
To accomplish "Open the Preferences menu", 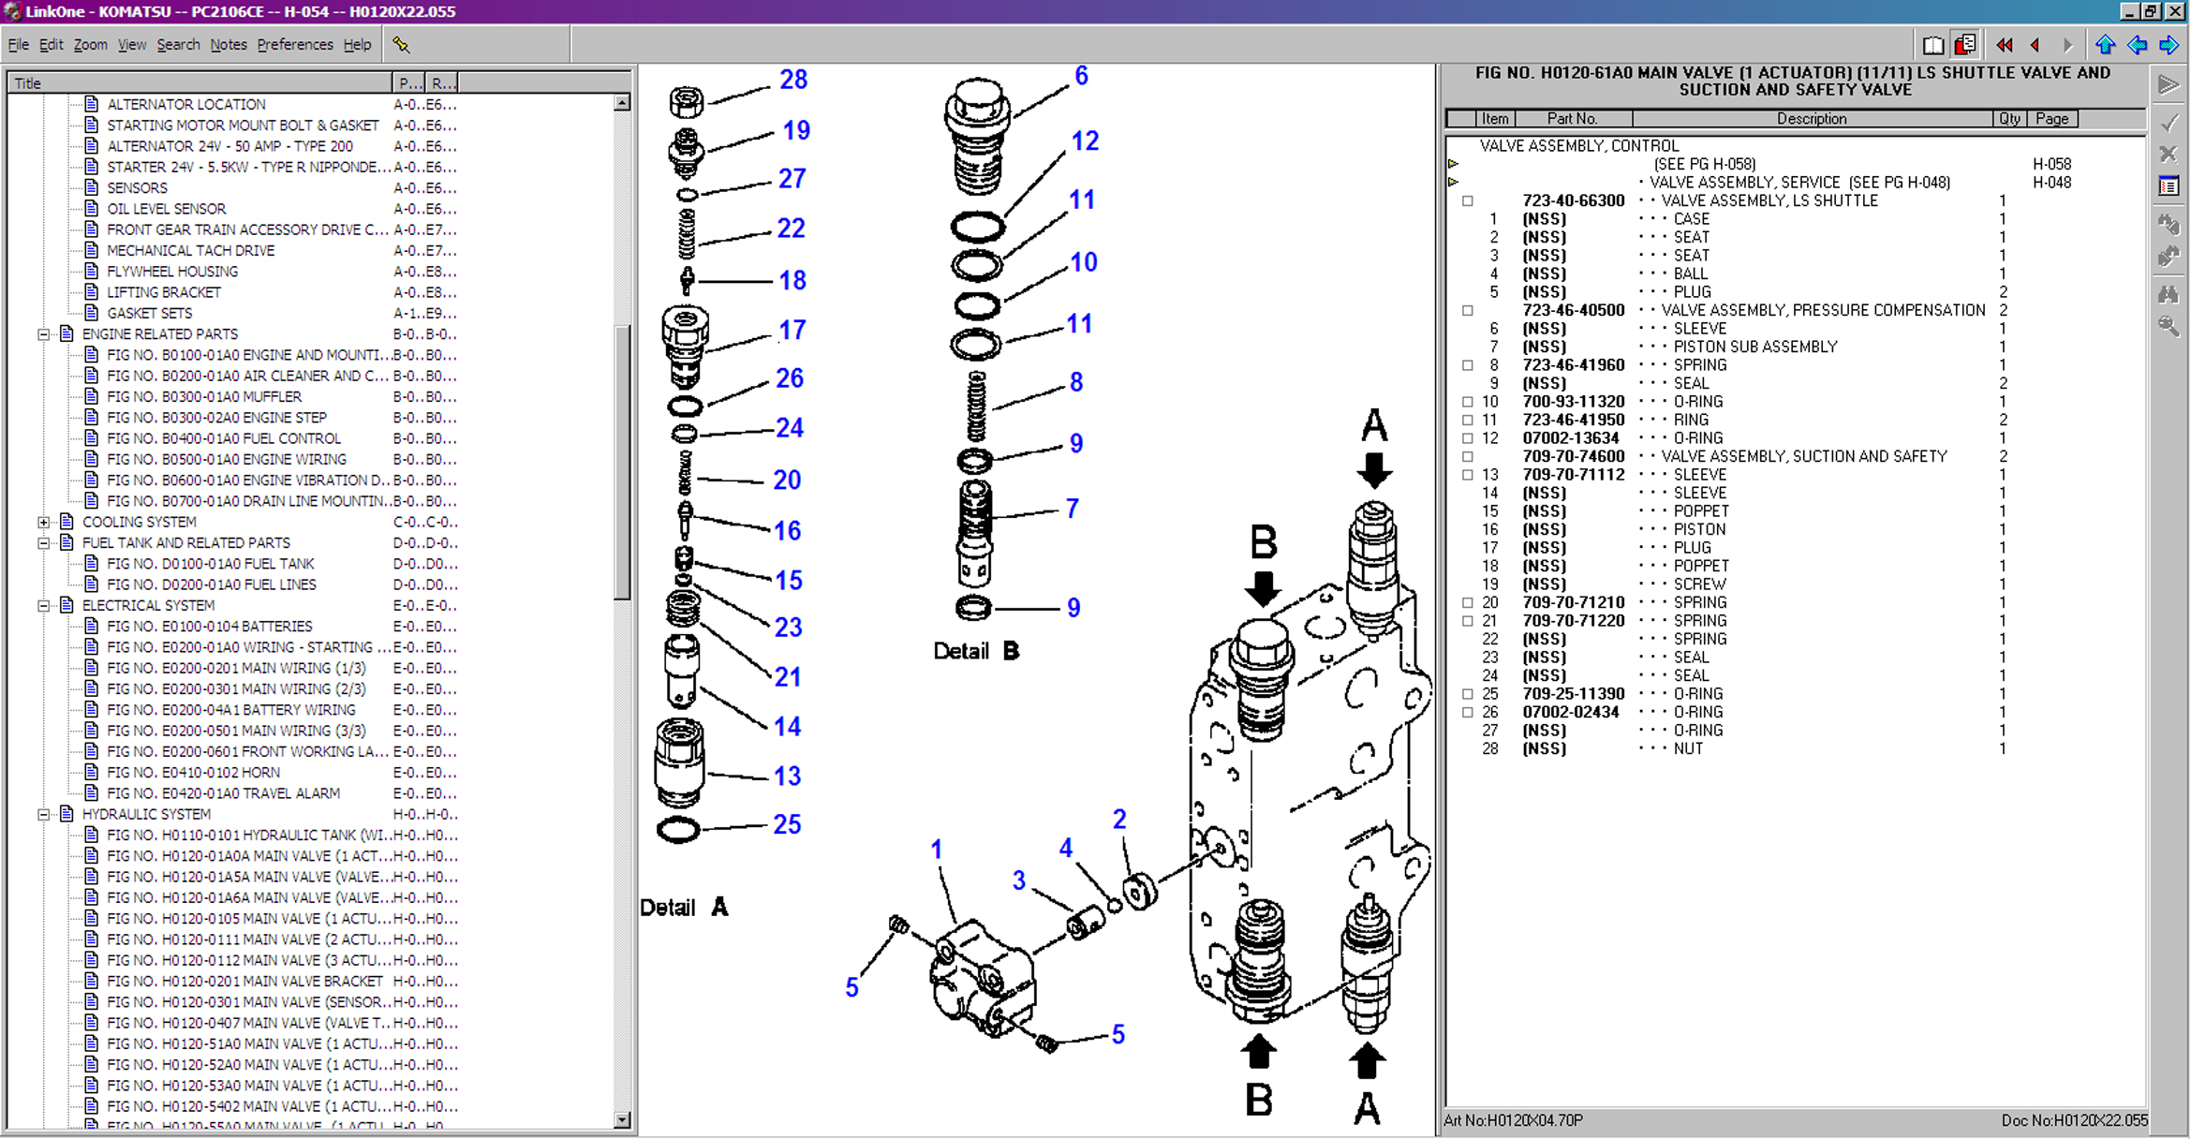I will pos(294,45).
